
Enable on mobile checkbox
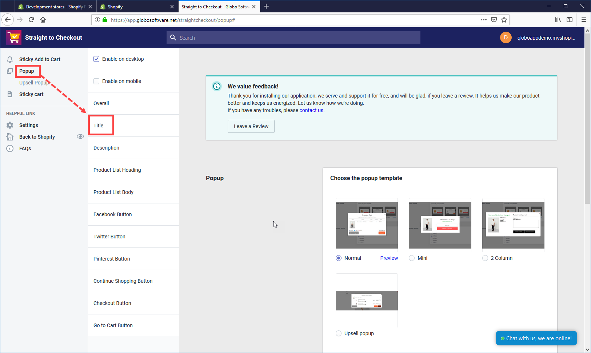[x=96, y=81]
